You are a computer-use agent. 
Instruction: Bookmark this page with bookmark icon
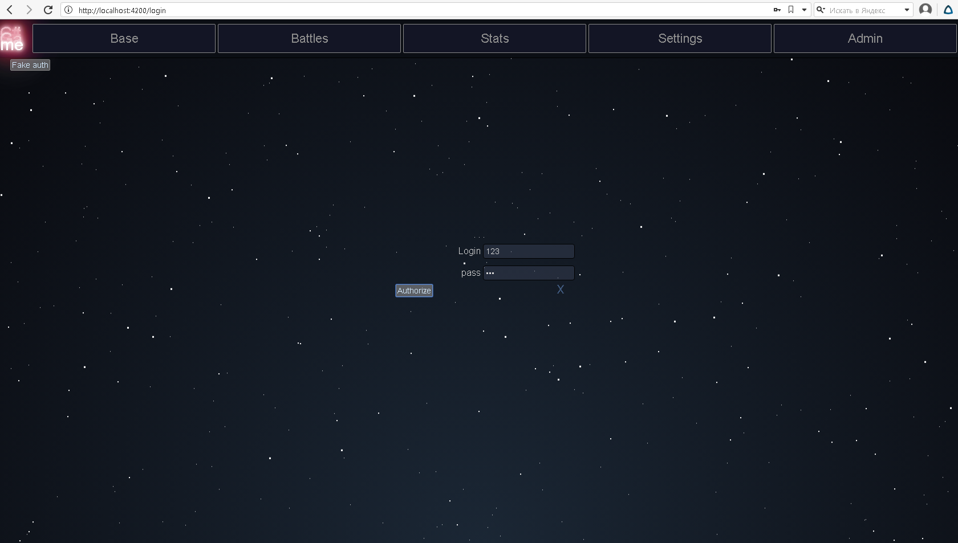[791, 10]
